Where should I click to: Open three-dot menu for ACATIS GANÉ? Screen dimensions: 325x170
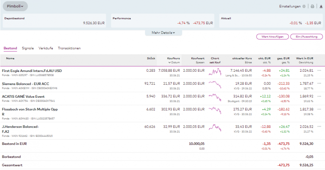click(319, 96)
